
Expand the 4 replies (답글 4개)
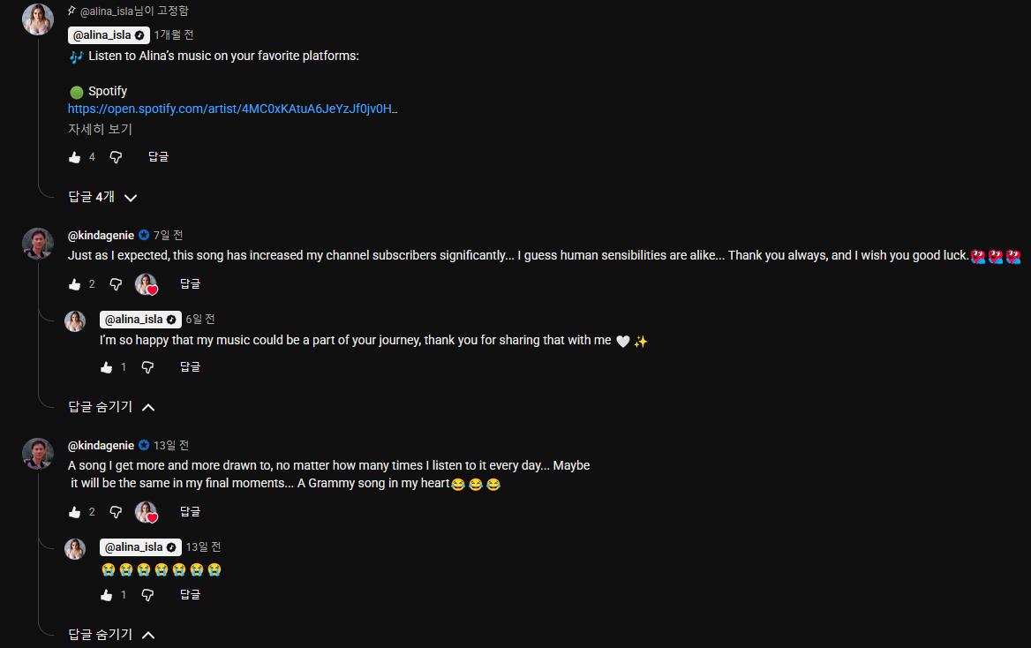point(102,197)
